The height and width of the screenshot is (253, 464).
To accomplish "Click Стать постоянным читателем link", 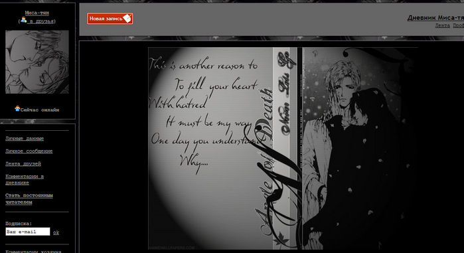I will pos(29,199).
